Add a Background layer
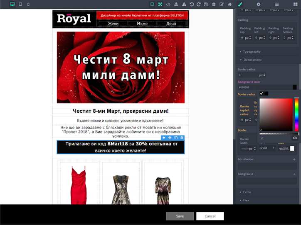The height and width of the screenshot is (225, 301). [x=294, y=174]
